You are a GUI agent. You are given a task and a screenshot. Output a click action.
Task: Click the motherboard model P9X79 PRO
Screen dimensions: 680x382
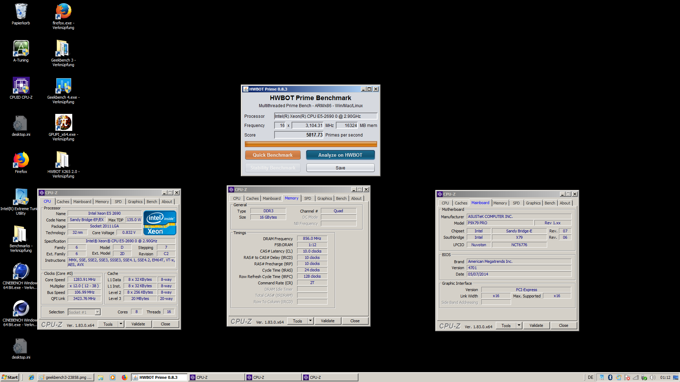pos(500,223)
